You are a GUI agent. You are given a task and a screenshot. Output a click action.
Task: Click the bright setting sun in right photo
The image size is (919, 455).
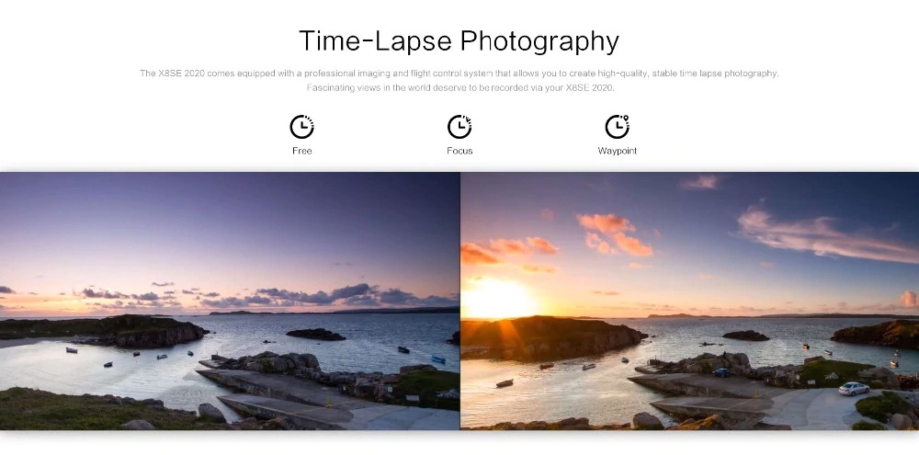(x=498, y=297)
